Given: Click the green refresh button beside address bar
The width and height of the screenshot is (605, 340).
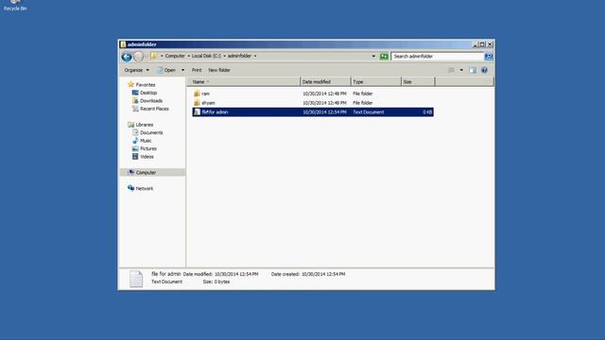Looking at the screenshot, I should click(384, 57).
